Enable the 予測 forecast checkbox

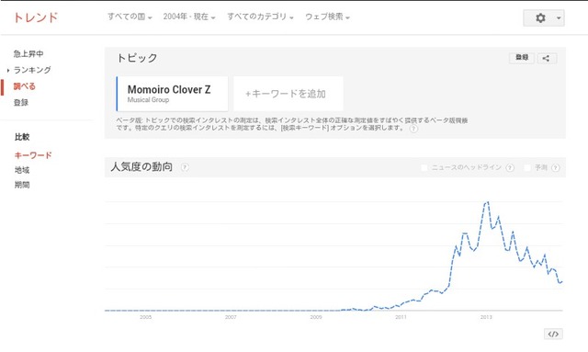(x=527, y=167)
